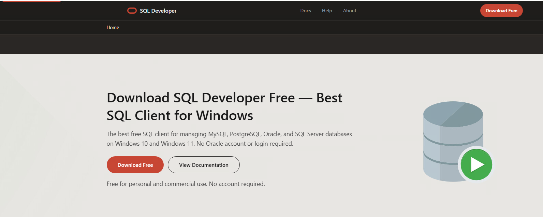
Task: Open the About menu item
Action: (x=350, y=11)
